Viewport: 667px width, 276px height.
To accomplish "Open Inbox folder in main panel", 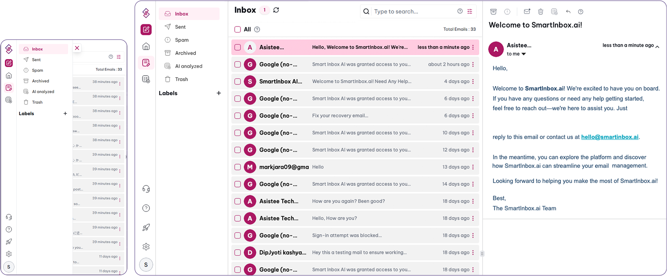I will pos(189,14).
